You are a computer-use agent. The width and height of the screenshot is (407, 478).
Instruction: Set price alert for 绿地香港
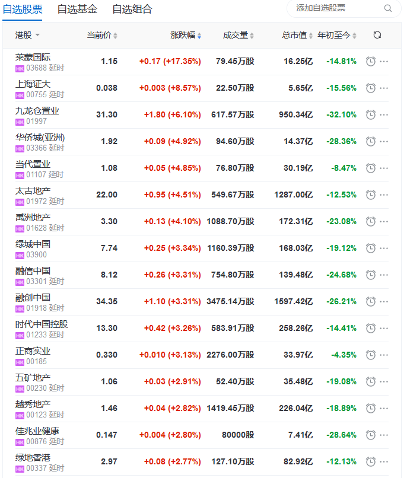(370, 461)
